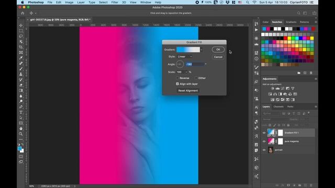The width and height of the screenshot is (335, 188).
Task: Select the Gradient tool in toolbar
Action: (x=21, y=90)
